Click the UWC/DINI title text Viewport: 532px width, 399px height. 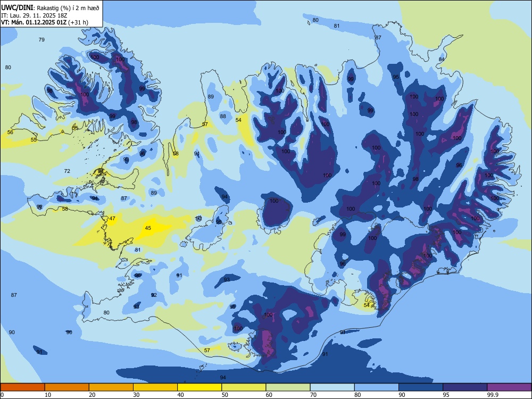coord(17,7)
